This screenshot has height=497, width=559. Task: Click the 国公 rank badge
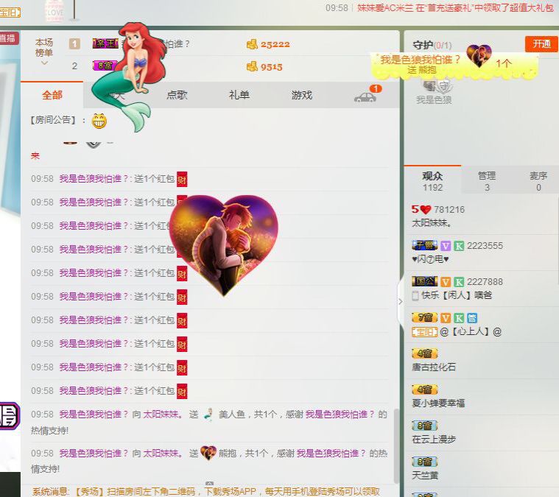tap(425, 281)
